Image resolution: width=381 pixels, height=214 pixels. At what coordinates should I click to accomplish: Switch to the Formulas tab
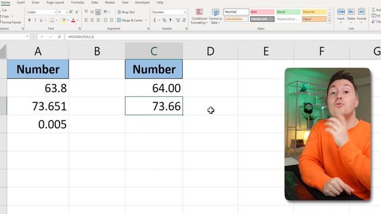point(77,2)
